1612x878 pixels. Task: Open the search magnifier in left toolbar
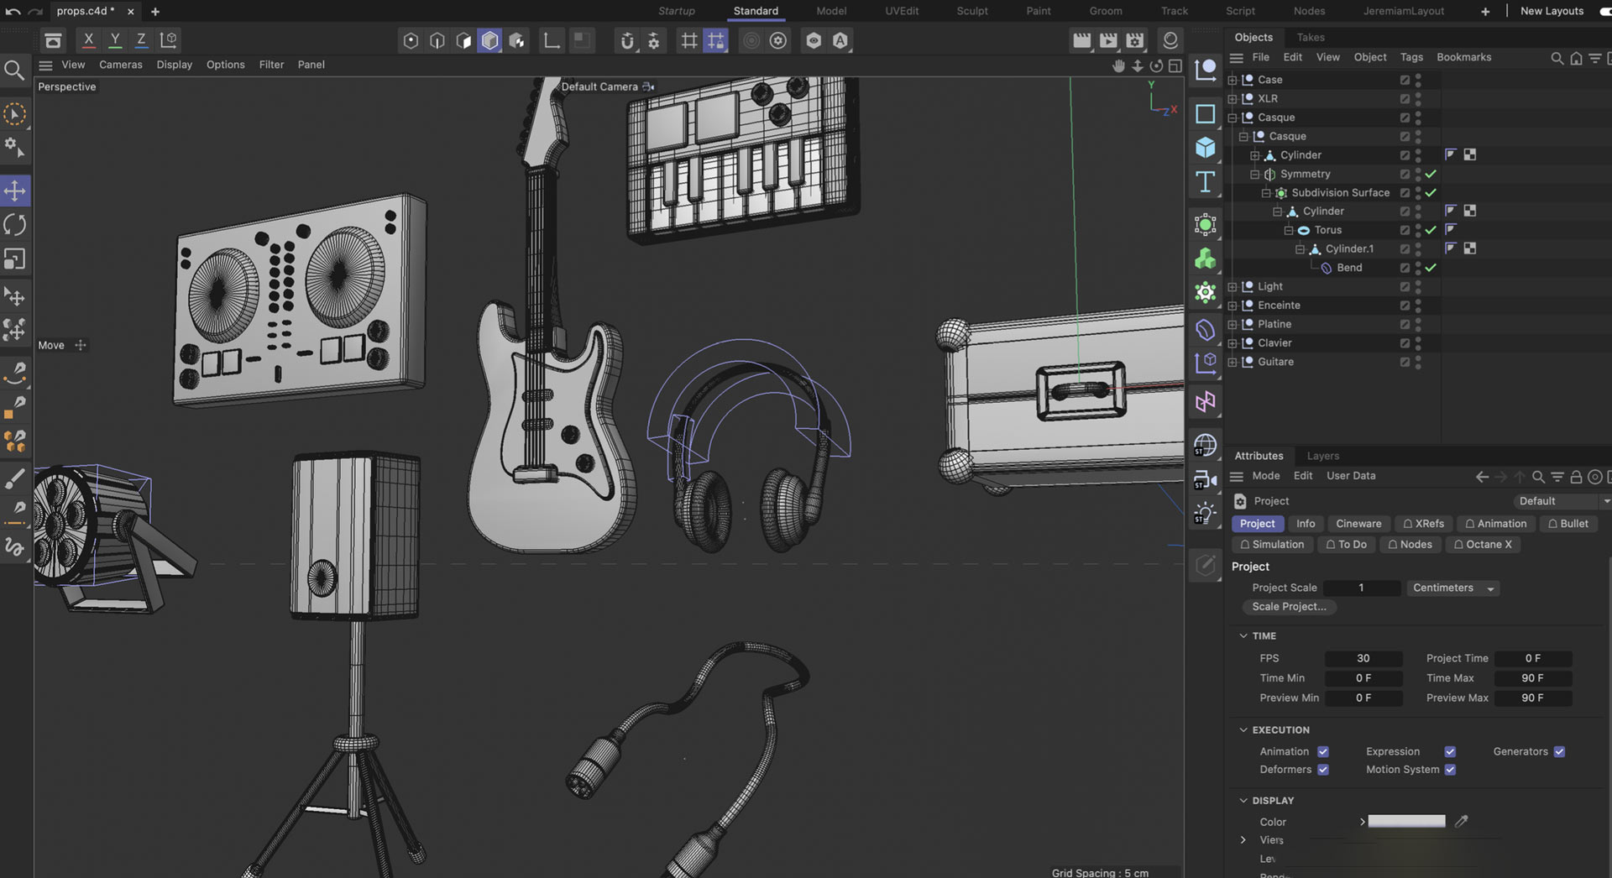tap(14, 71)
